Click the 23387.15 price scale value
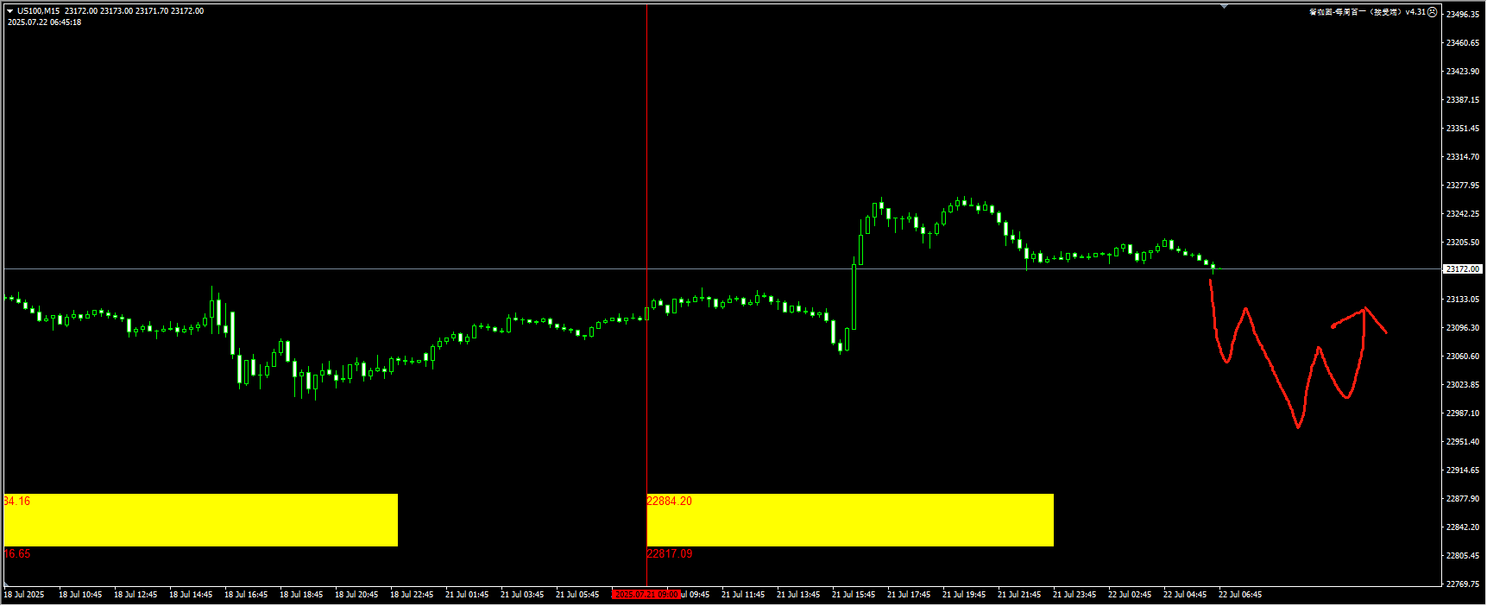Image resolution: width=1487 pixels, height=606 pixels. [x=1463, y=100]
